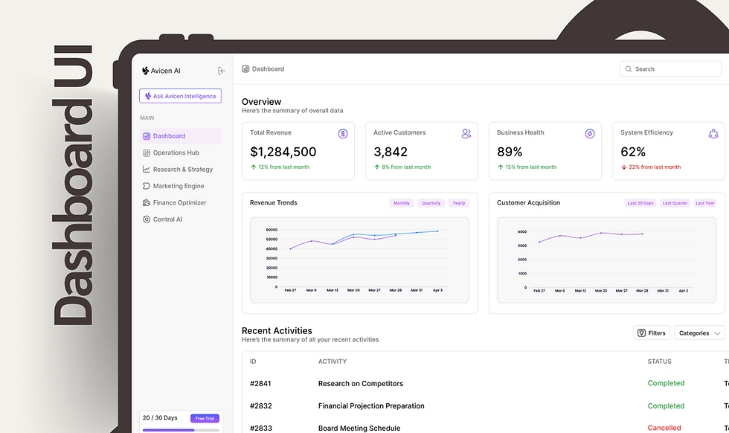Click the Recent Activities heading
Image resolution: width=729 pixels, height=433 pixels.
coord(277,330)
